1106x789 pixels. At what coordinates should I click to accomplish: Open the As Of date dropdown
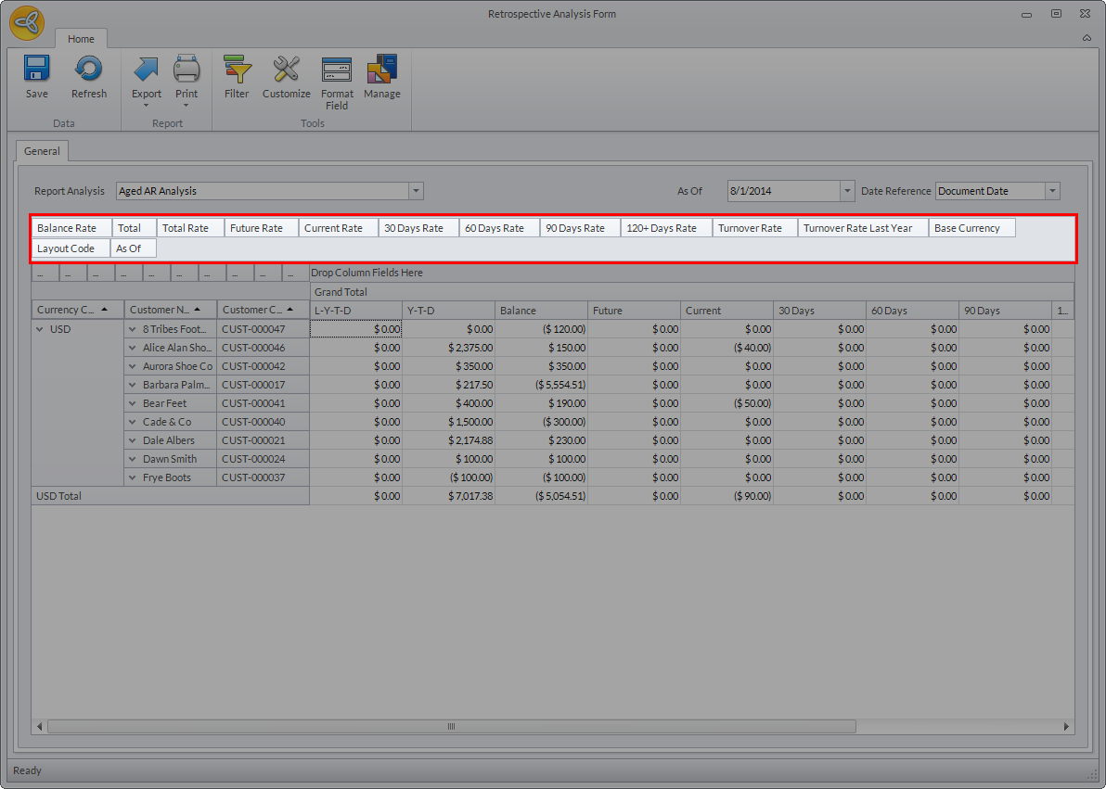(846, 191)
